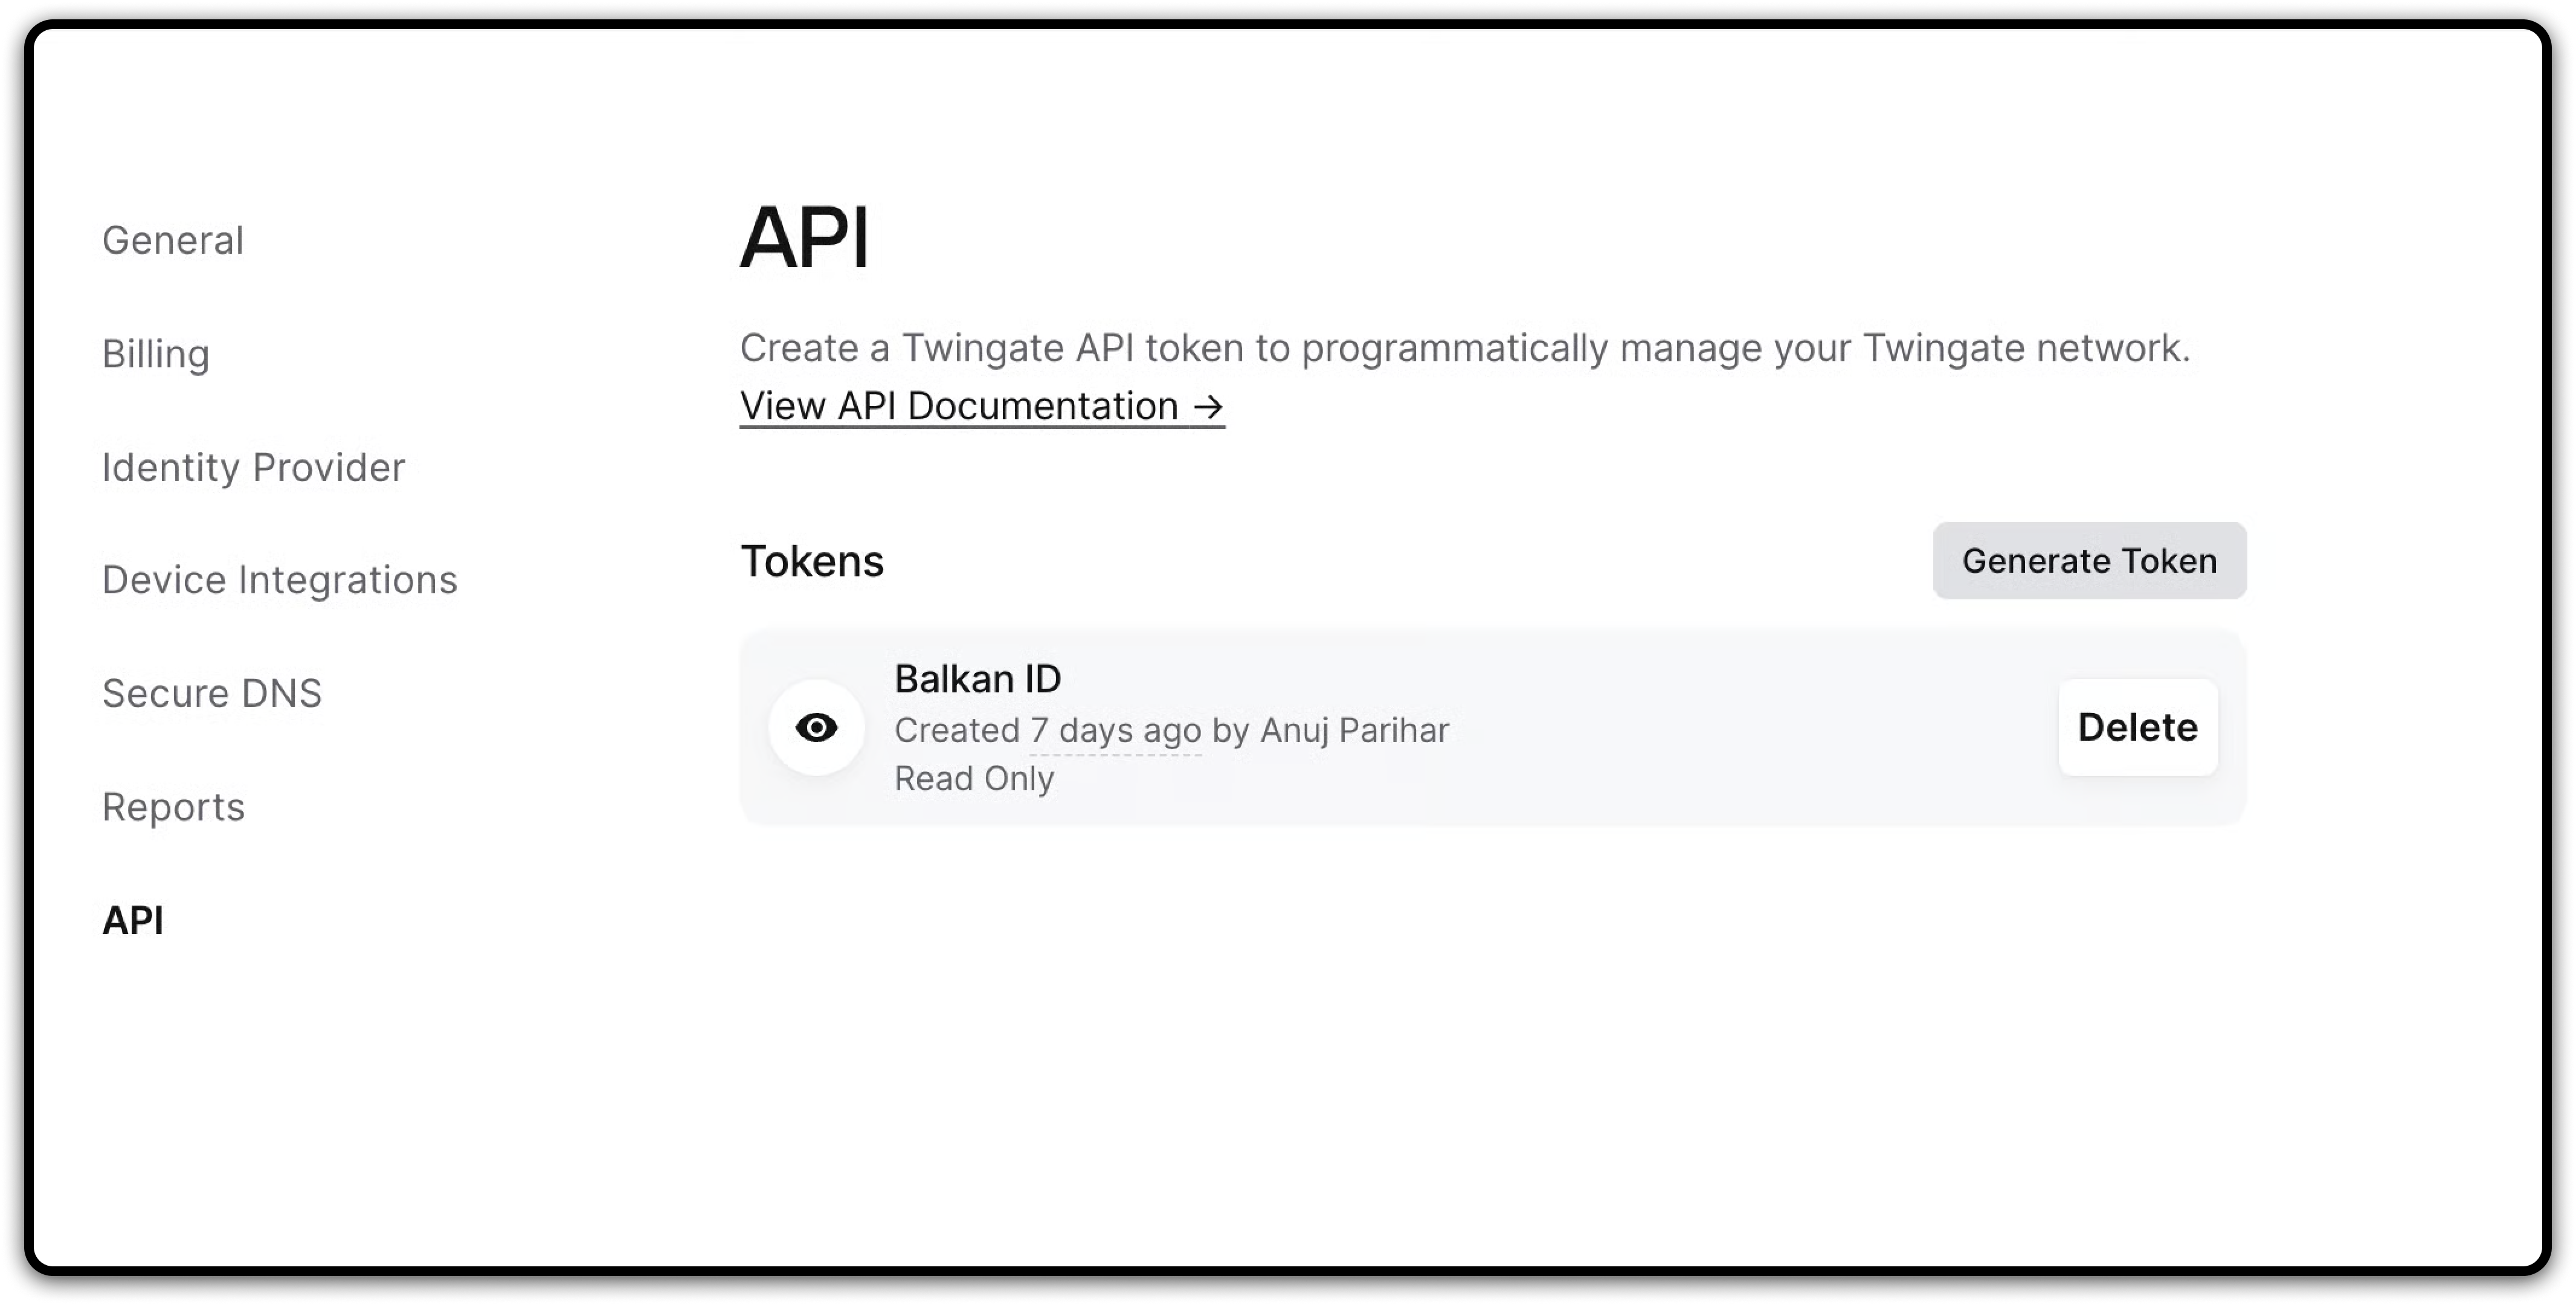Viewport: 2576px width, 1305px height.
Task: Click the large API page heading
Action: click(x=804, y=238)
